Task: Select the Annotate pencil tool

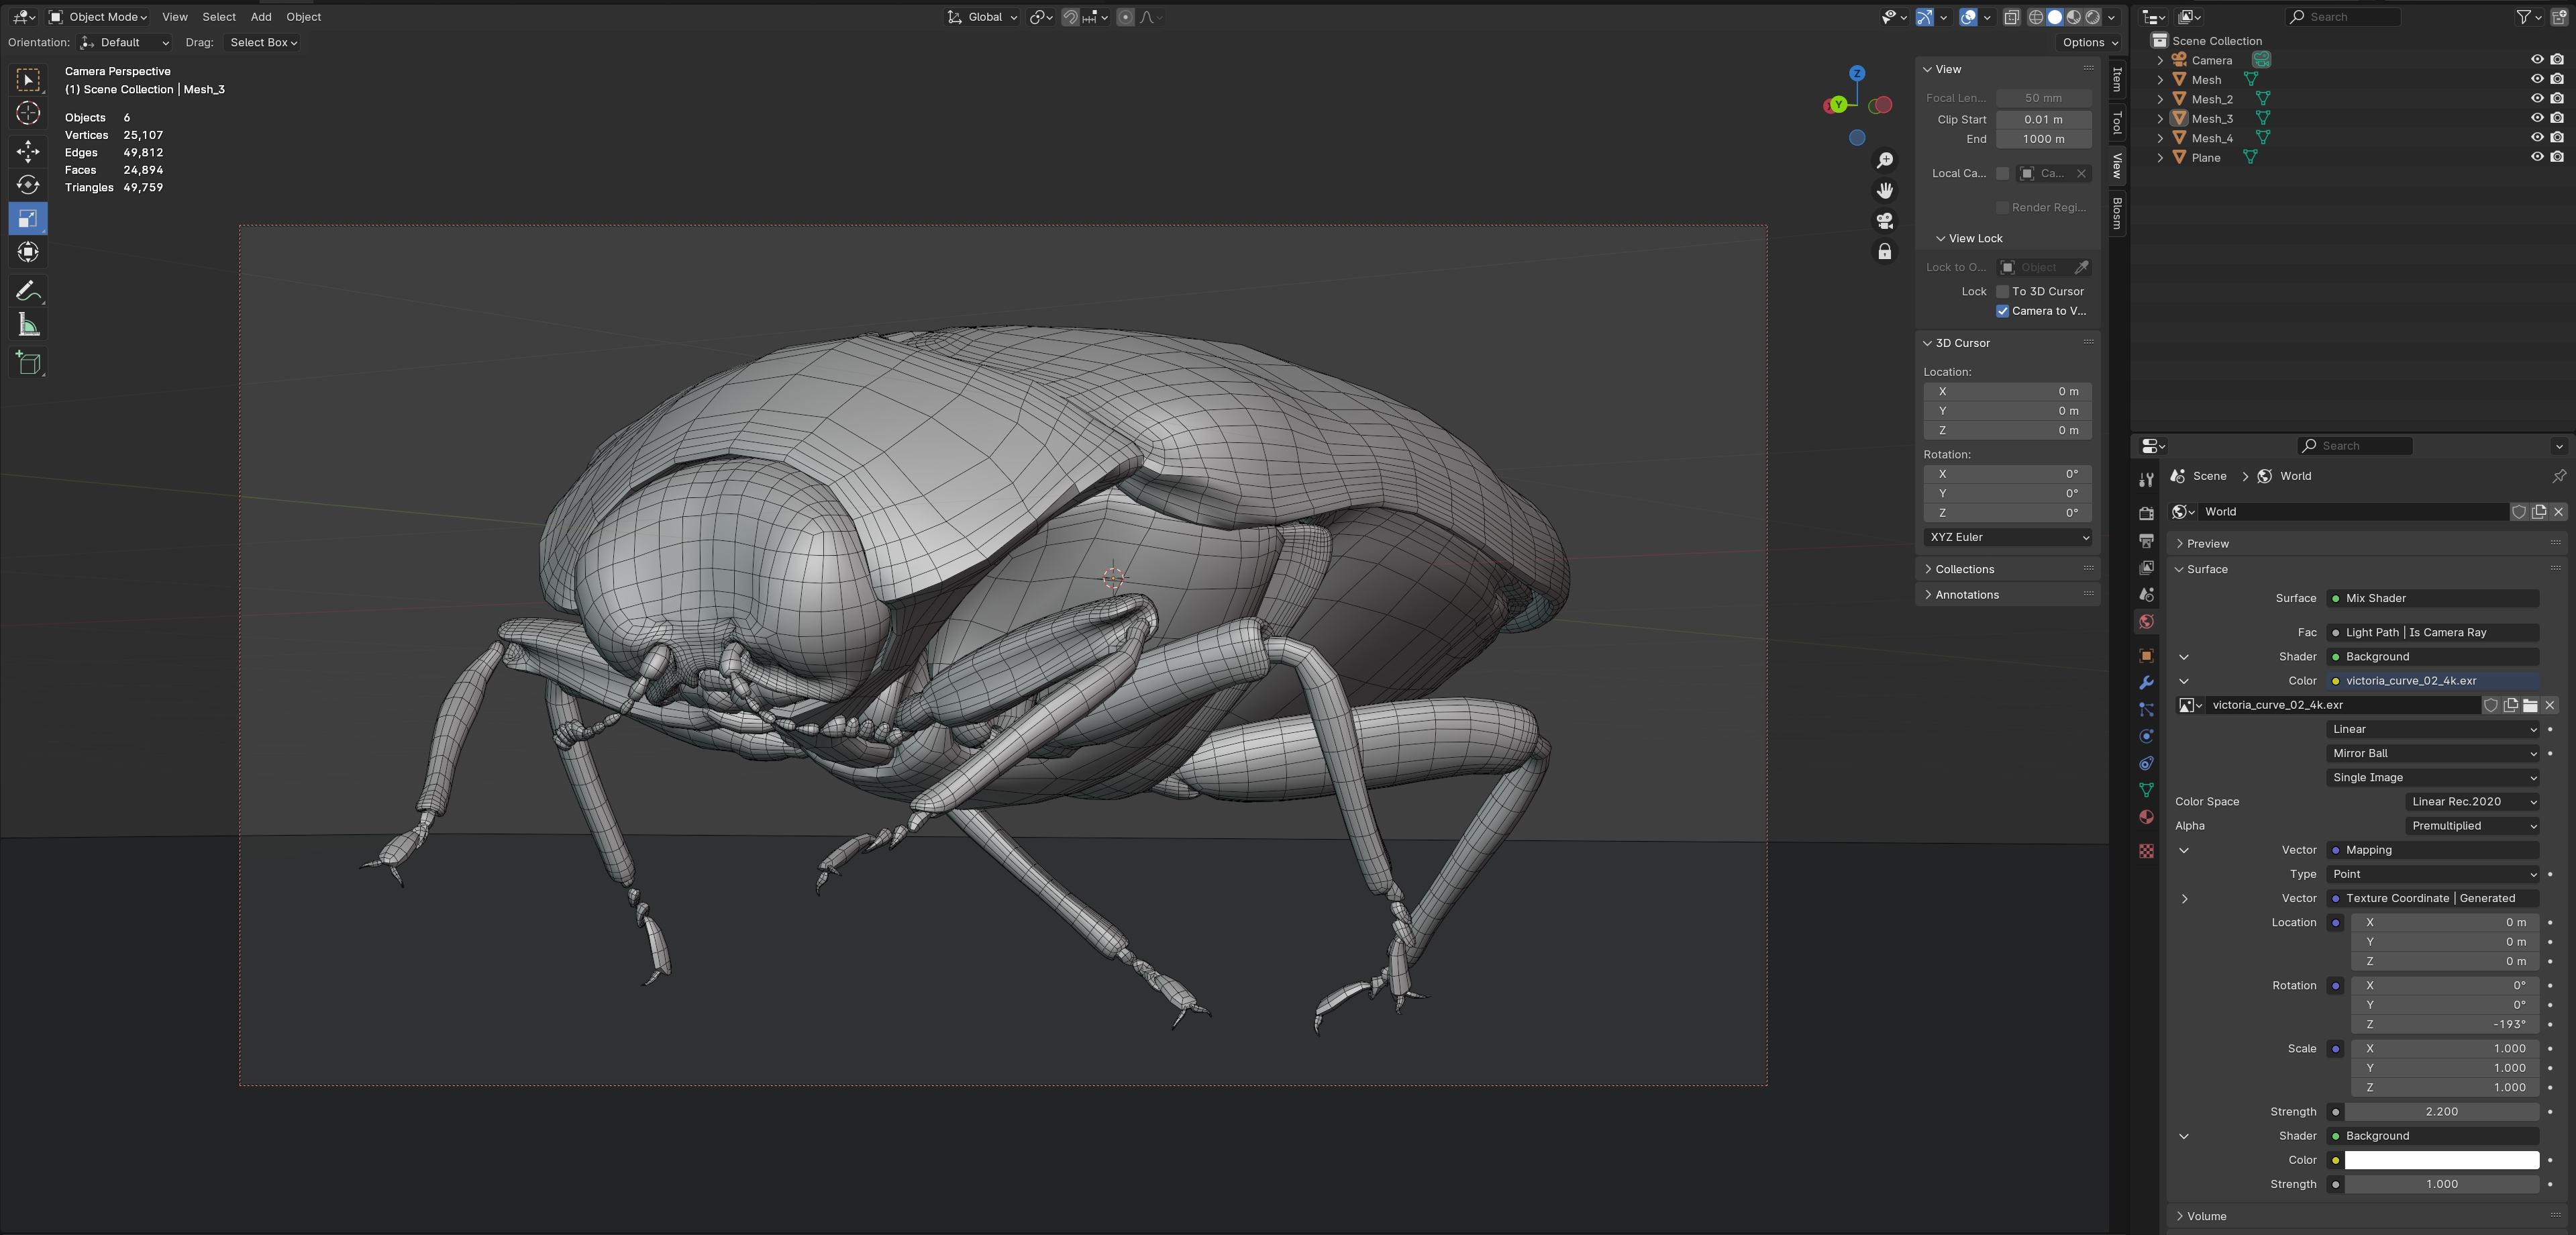Action: pos(28,291)
